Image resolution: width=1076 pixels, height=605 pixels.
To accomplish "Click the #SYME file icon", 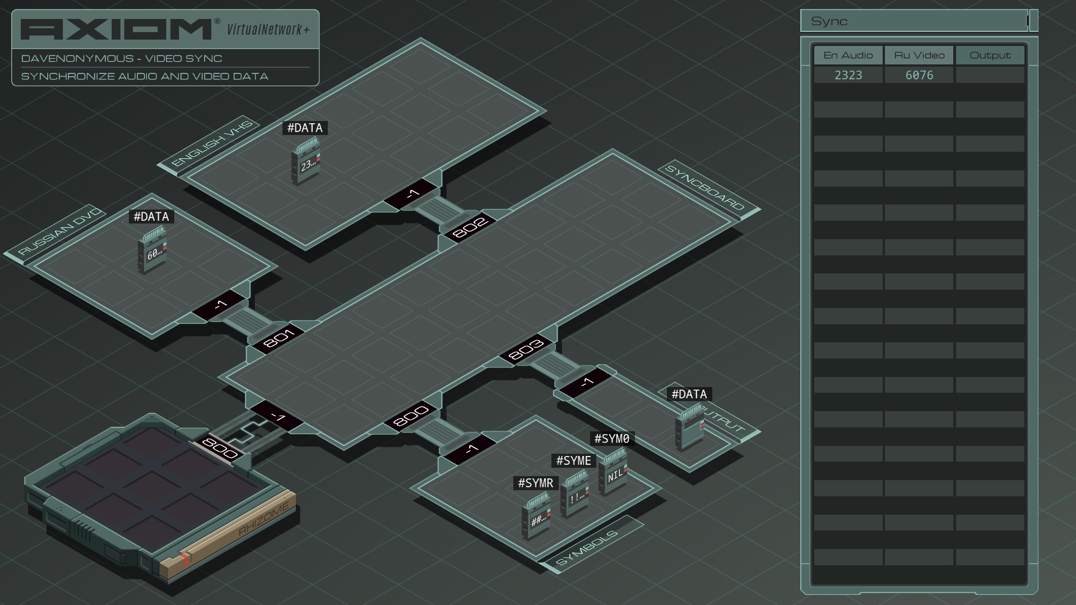I will pos(575,494).
